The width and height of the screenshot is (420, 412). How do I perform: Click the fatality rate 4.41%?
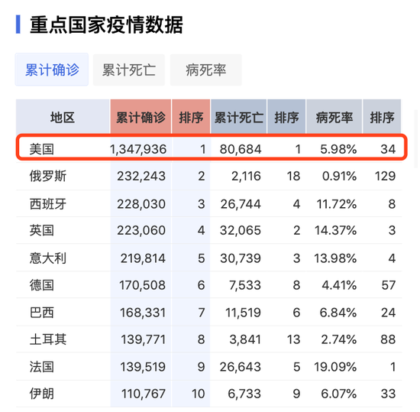tap(339, 285)
